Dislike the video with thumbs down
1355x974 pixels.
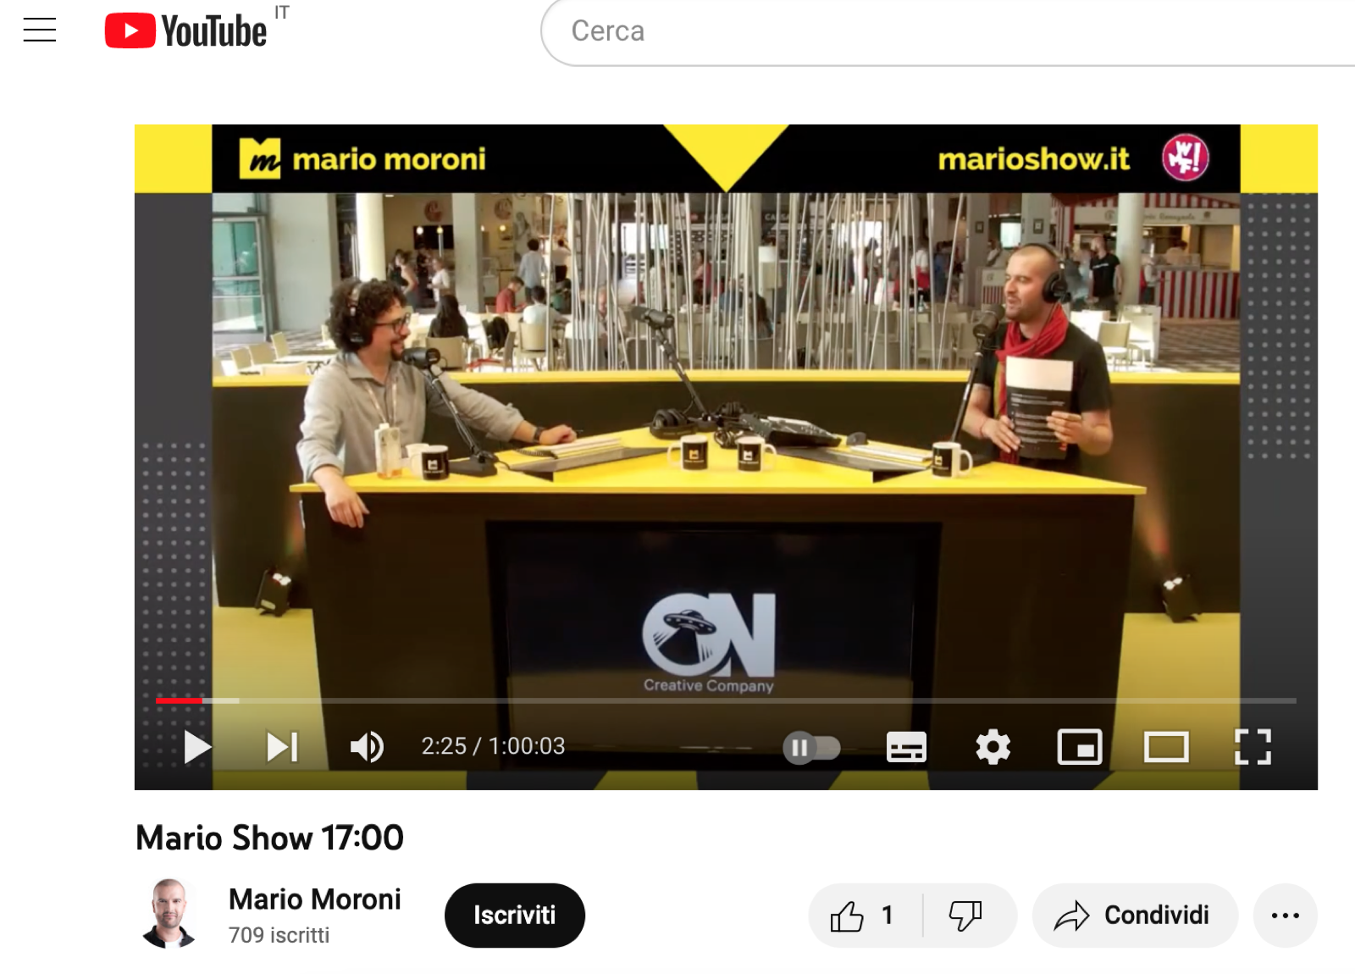[x=967, y=916]
